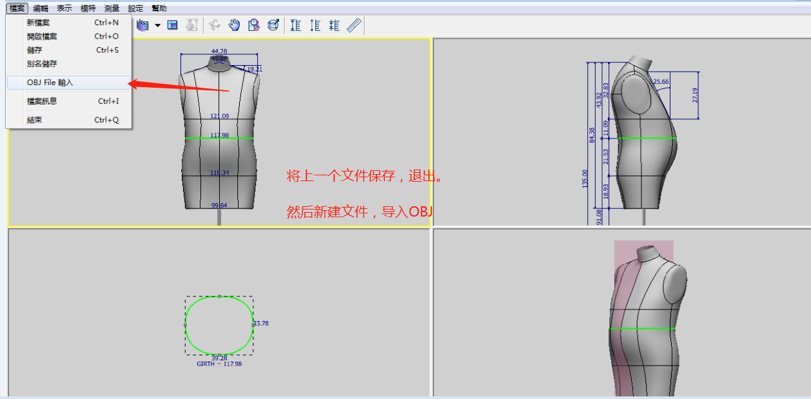Click the second vertical dimension measure icon
This screenshot has height=399, width=811.
(315, 25)
